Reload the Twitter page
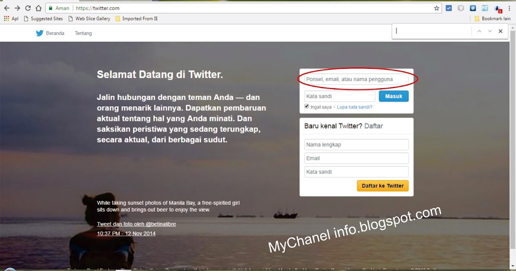516x271 pixels. tap(28, 8)
